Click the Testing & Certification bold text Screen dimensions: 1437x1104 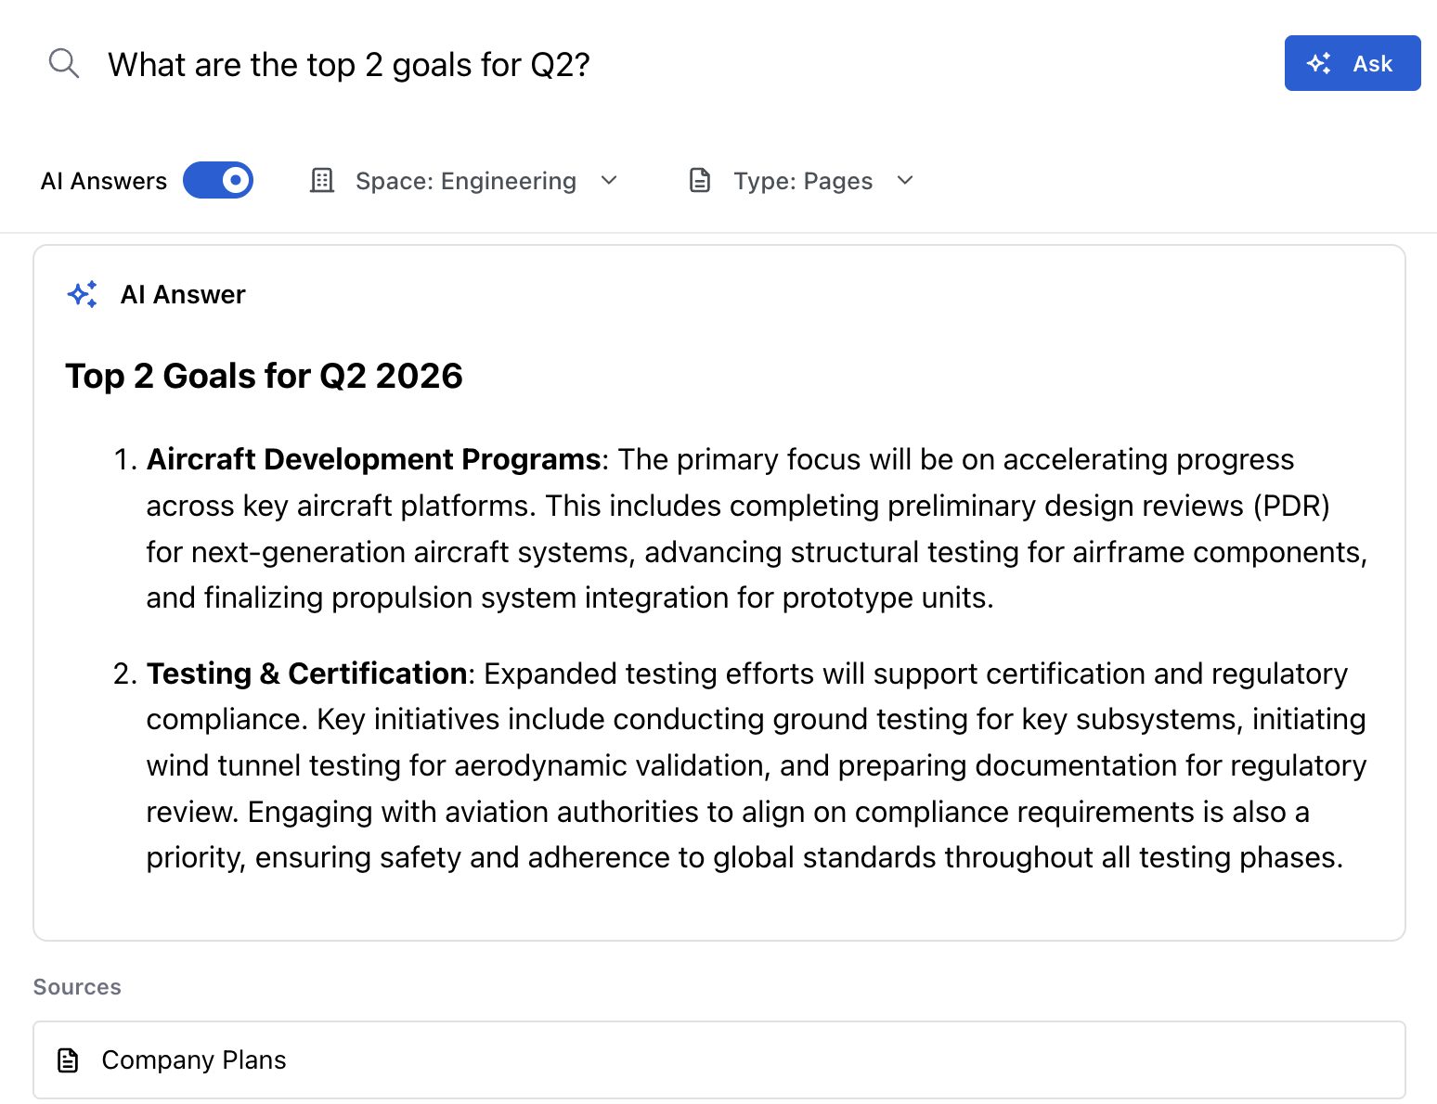[x=306, y=674]
